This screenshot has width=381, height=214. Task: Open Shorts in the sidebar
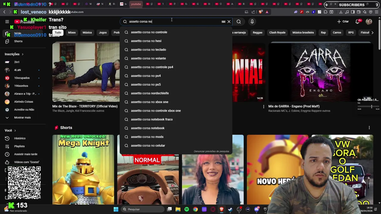[x=23, y=41]
